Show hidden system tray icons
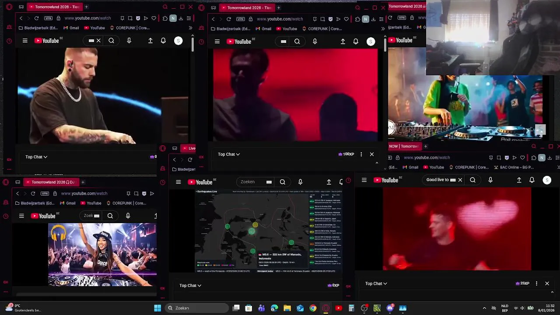The height and width of the screenshot is (315, 560). 484,308
